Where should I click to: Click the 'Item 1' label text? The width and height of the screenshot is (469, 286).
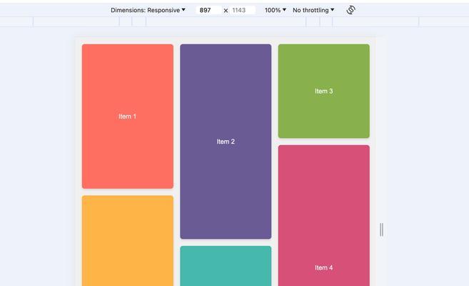coord(127,117)
